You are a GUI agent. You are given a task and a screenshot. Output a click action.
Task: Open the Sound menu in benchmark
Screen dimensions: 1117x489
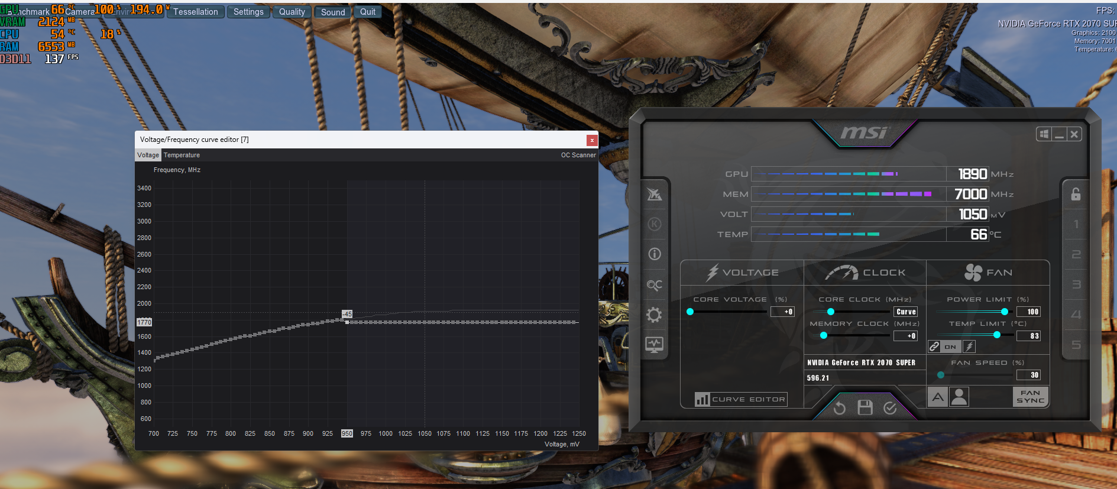[x=333, y=12]
